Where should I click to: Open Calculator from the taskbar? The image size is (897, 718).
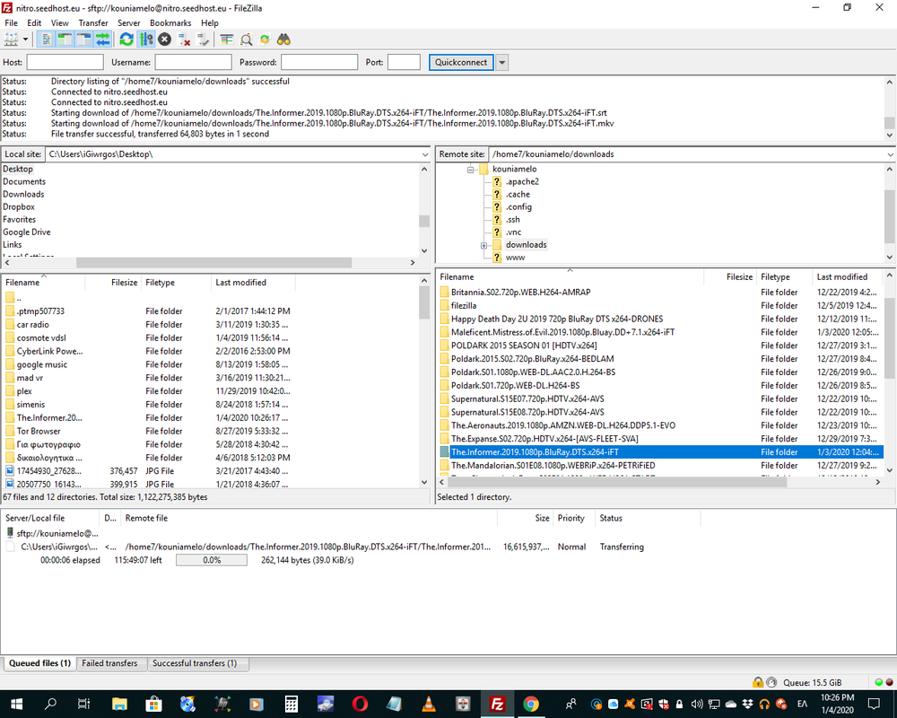click(292, 704)
